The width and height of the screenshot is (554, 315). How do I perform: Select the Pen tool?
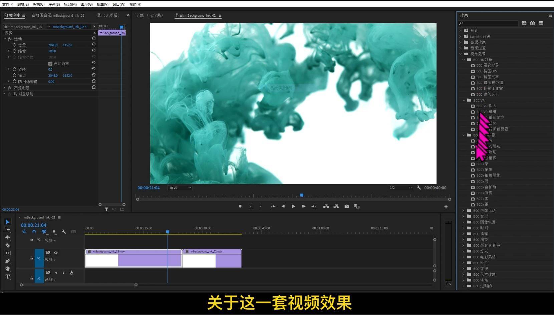pos(8,261)
